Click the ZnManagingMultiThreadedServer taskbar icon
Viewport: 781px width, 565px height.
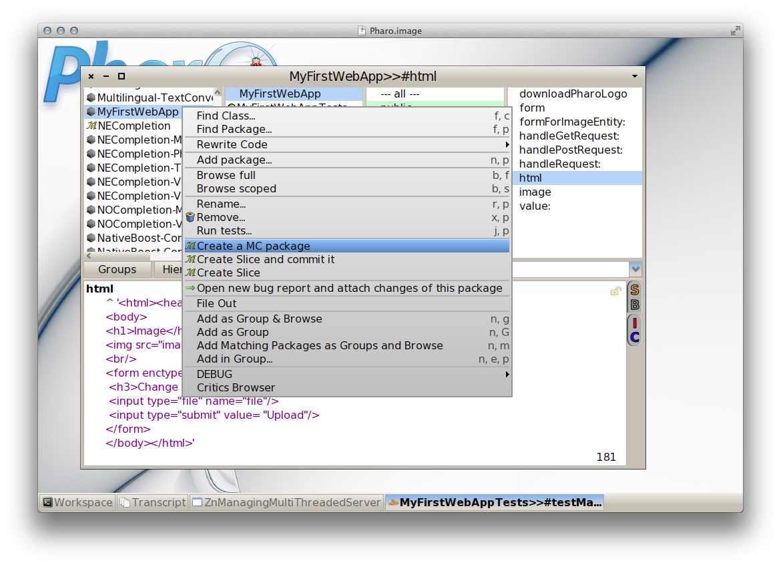(197, 502)
